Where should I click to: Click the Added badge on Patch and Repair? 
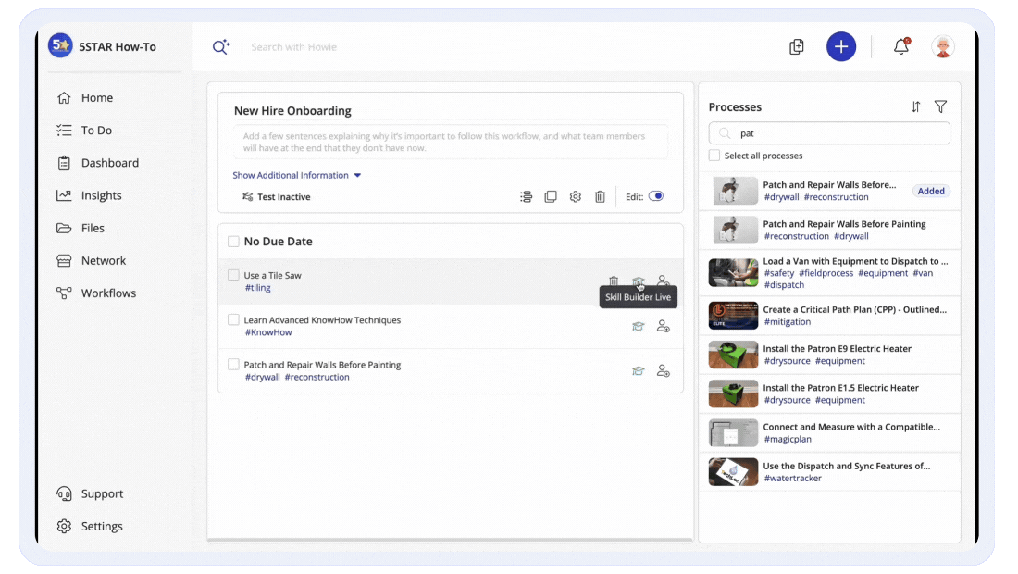point(931,191)
